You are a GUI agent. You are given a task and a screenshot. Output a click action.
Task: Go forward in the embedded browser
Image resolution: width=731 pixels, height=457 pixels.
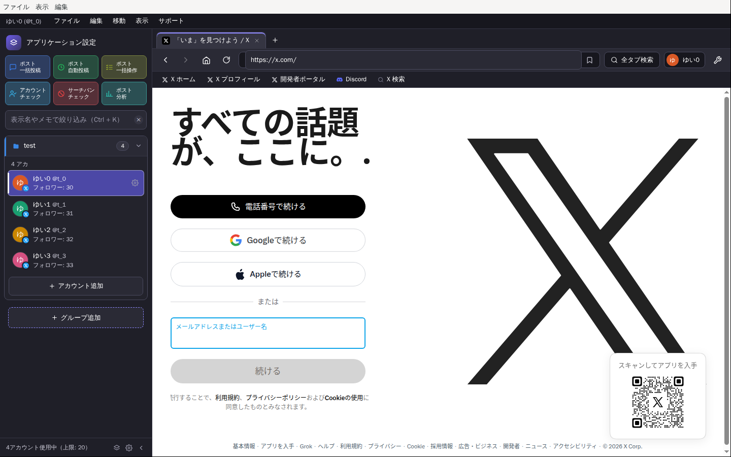186,60
